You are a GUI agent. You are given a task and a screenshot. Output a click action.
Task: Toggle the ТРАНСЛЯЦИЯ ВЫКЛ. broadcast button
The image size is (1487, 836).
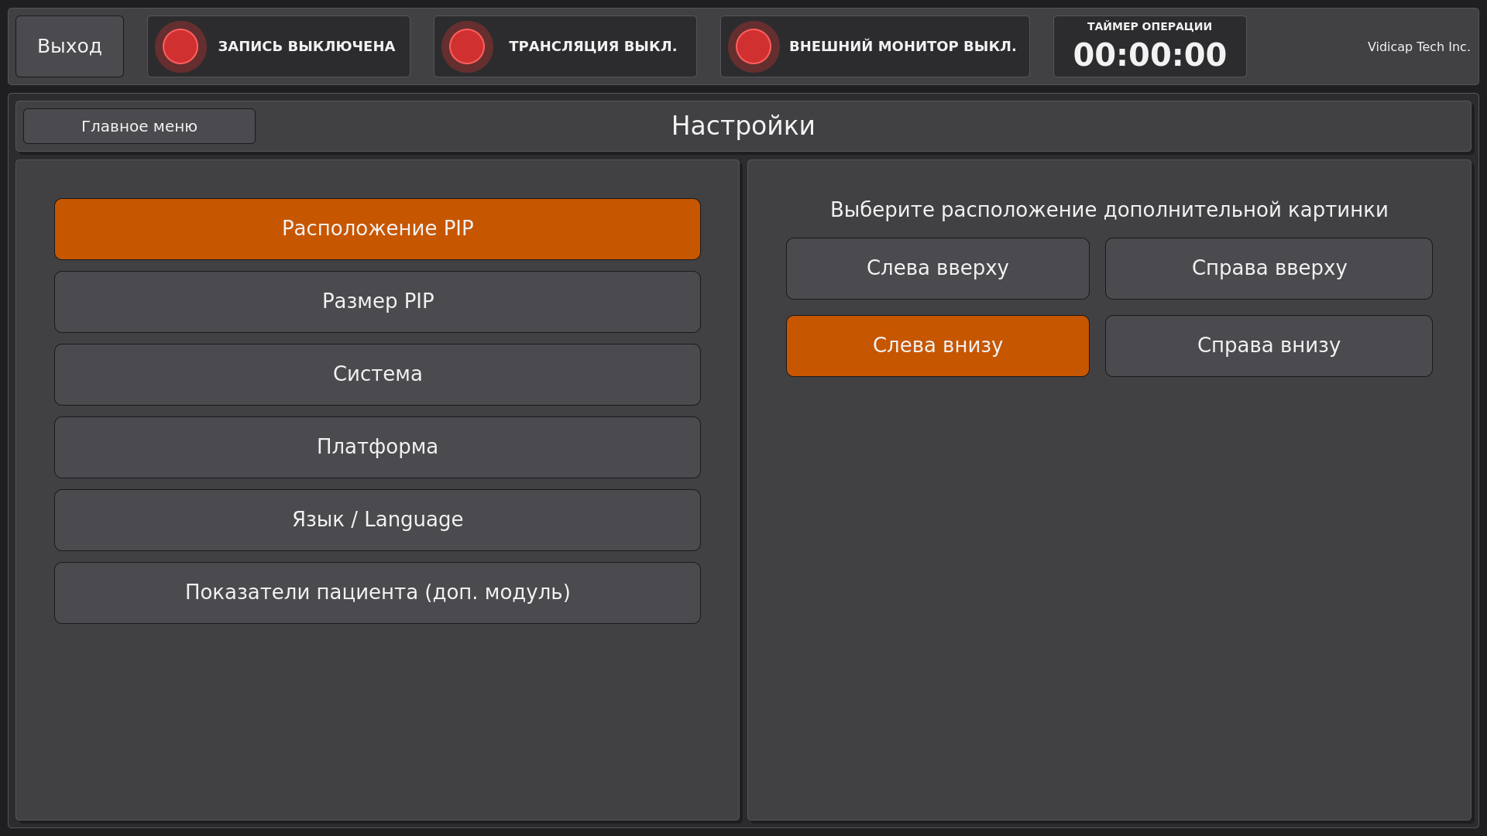(x=565, y=46)
